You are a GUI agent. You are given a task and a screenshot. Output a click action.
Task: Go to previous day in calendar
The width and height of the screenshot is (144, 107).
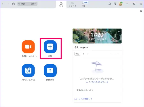83,54
